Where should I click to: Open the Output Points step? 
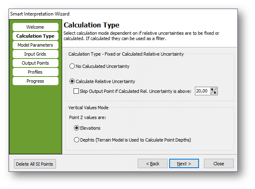click(x=36, y=63)
